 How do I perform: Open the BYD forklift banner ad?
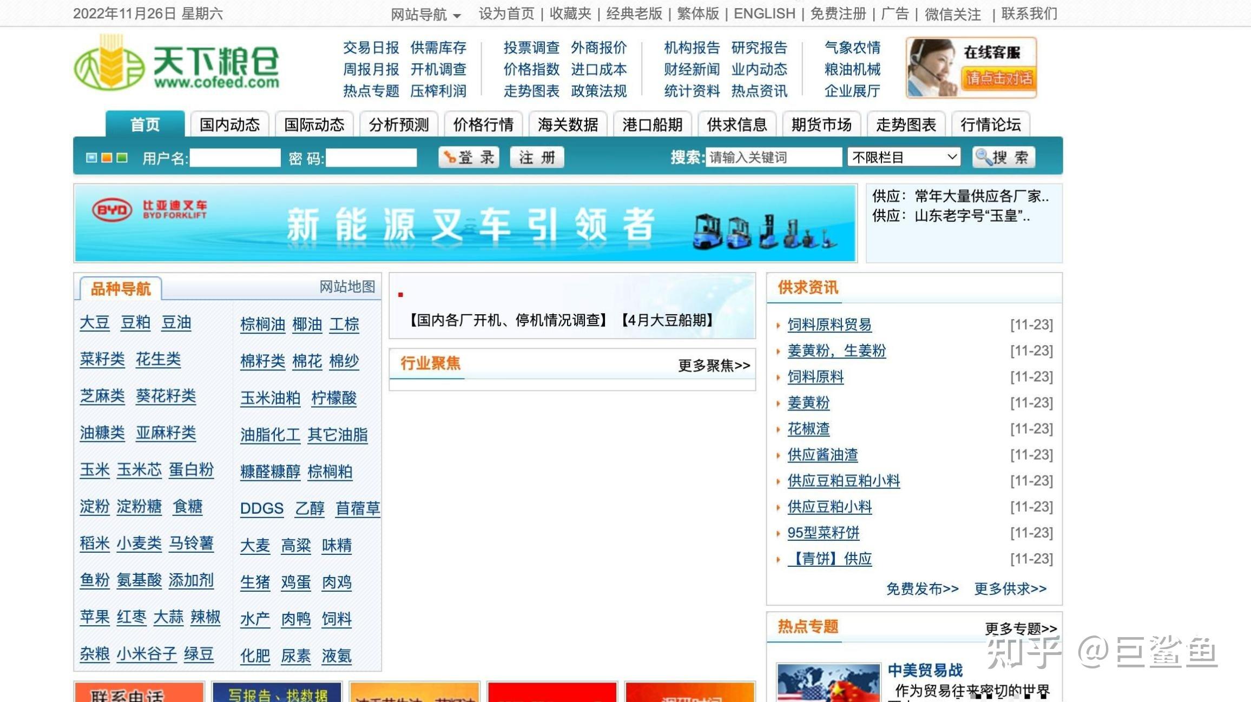coord(465,223)
